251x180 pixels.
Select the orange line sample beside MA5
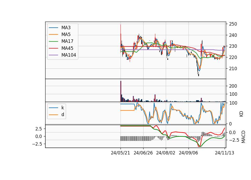point(53,34)
